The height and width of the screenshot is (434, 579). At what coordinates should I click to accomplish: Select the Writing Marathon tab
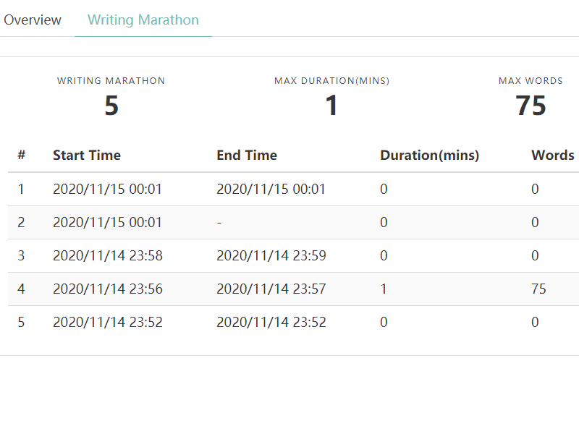pos(143,20)
